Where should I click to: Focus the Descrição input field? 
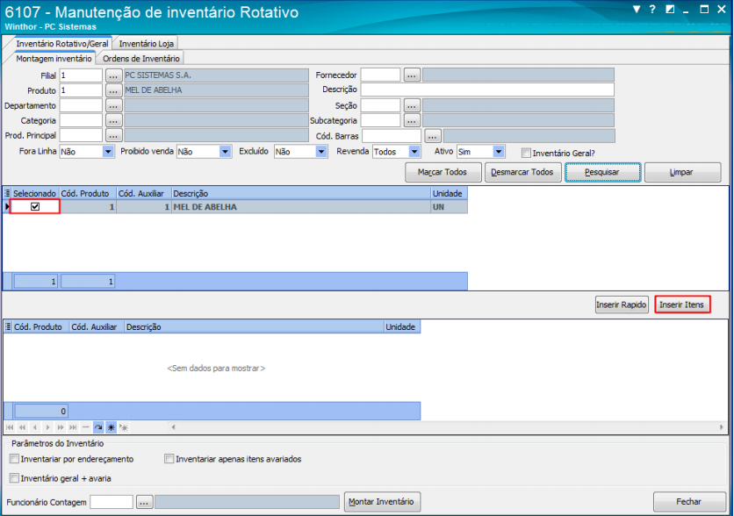(x=487, y=90)
